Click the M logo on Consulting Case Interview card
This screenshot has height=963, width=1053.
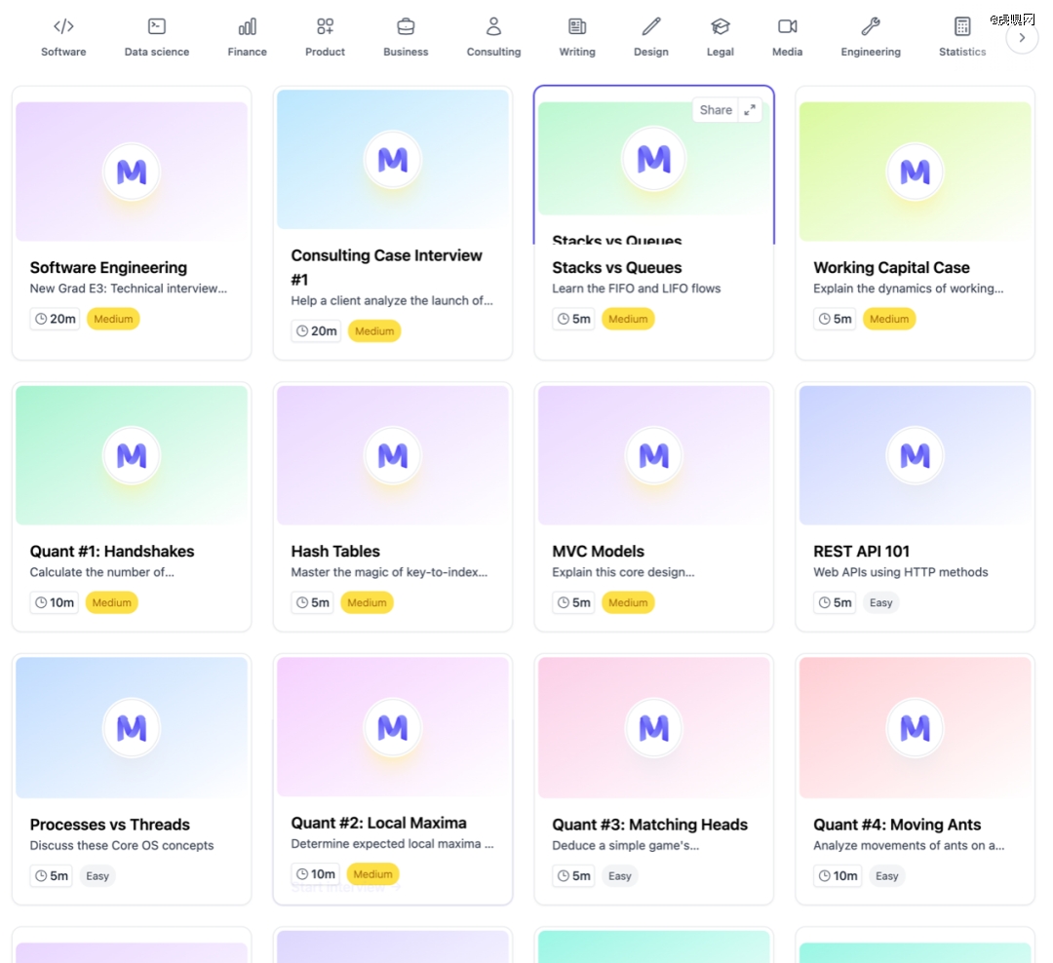393,160
